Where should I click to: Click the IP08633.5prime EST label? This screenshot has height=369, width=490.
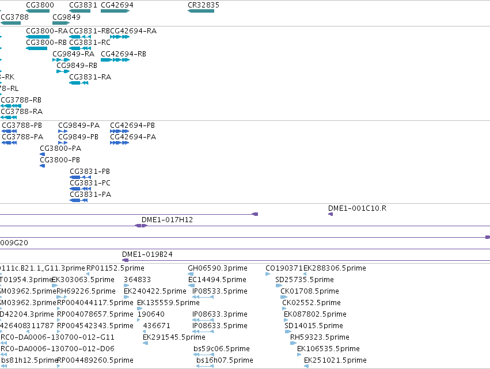(x=220, y=326)
